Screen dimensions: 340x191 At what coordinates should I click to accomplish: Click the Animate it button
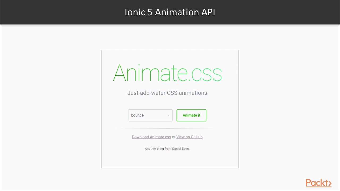[191, 115]
